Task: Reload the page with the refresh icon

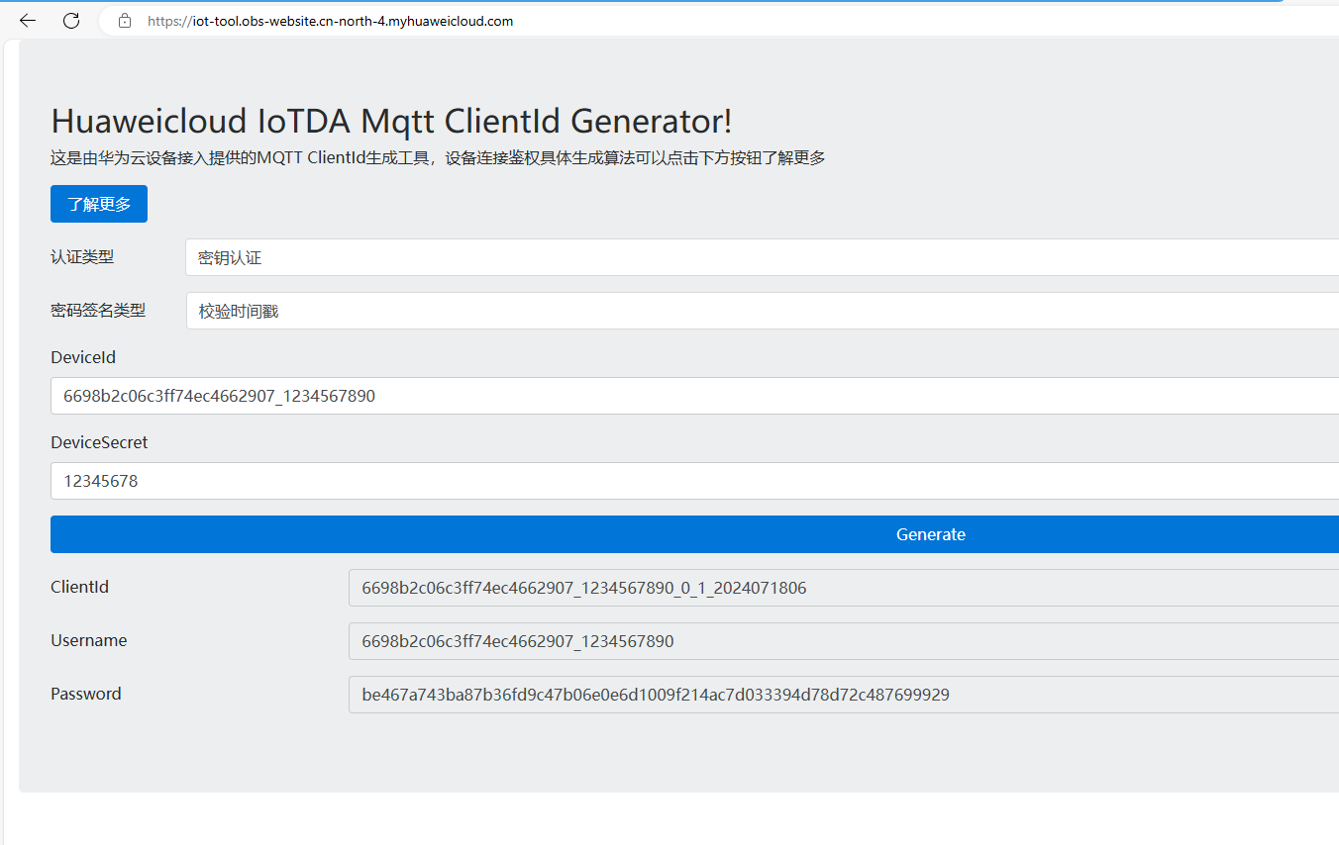Action: click(x=71, y=21)
